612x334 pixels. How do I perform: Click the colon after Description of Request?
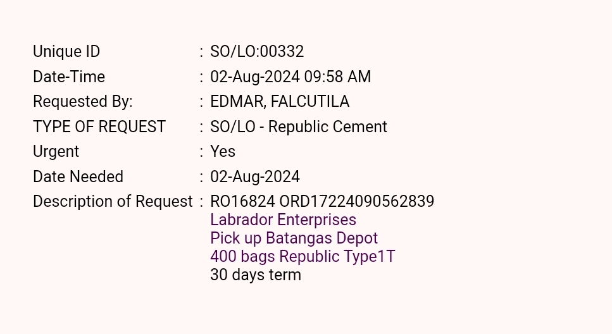point(201,202)
